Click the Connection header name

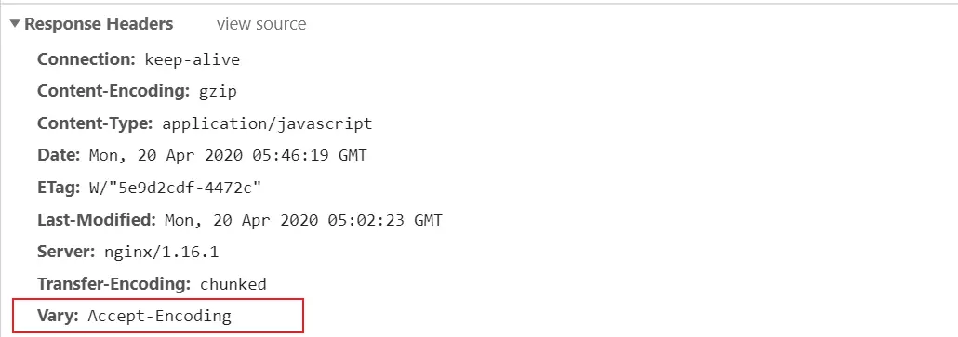click(86, 59)
